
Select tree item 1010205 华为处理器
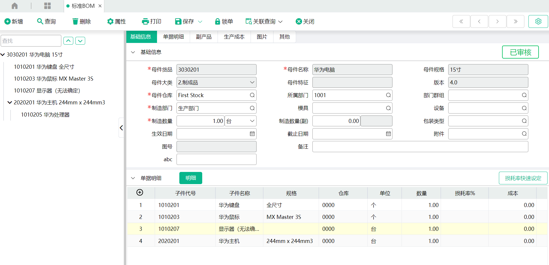45,115
